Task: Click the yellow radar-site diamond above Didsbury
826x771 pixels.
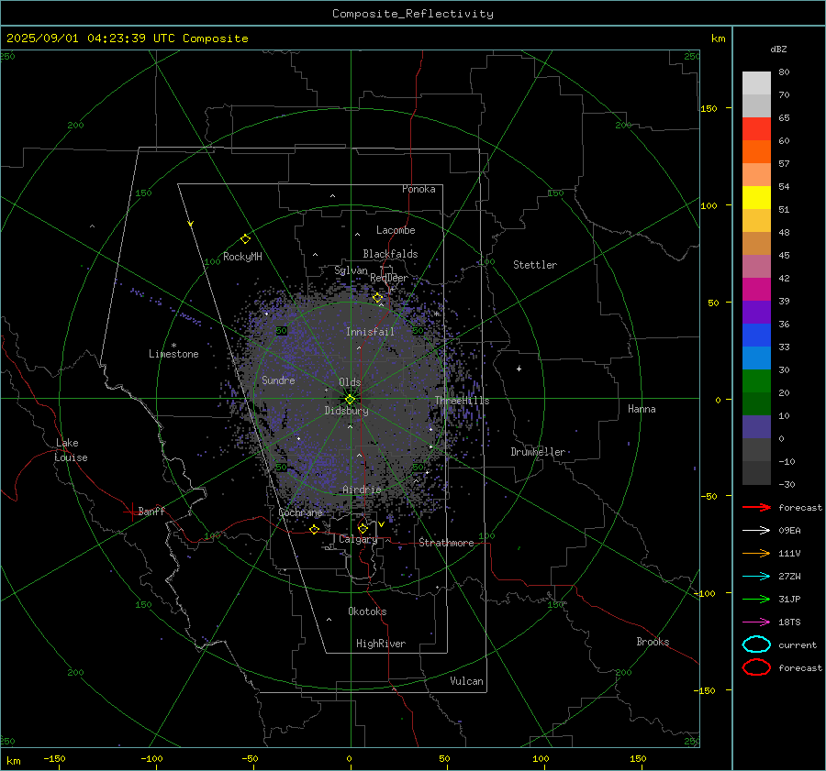Action: pyautogui.click(x=351, y=399)
